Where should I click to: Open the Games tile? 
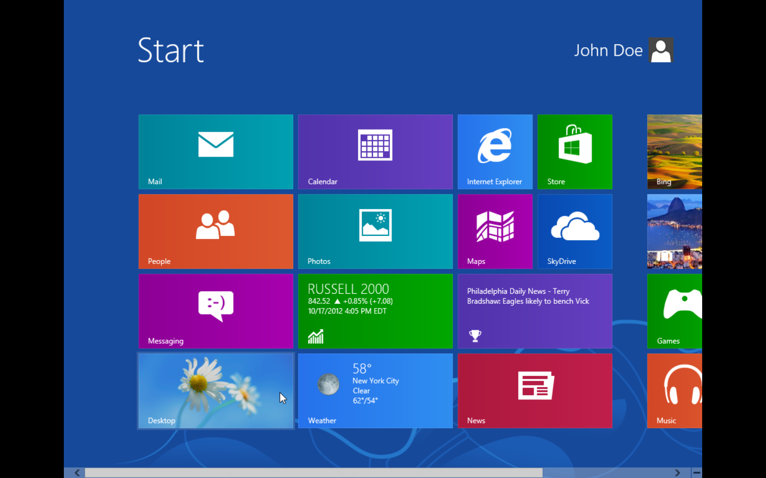(675, 311)
